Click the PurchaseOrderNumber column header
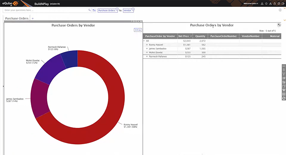This screenshot has height=155, width=286. (224, 36)
